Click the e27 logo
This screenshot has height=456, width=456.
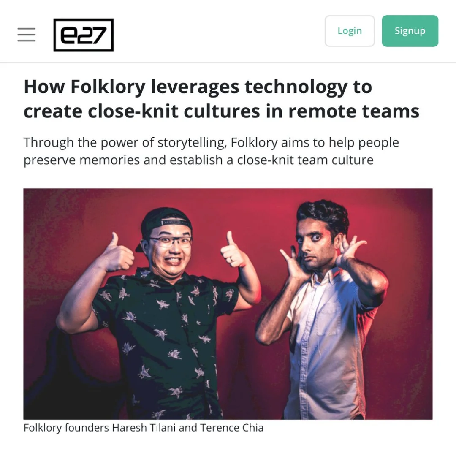pyautogui.click(x=84, y=35)
